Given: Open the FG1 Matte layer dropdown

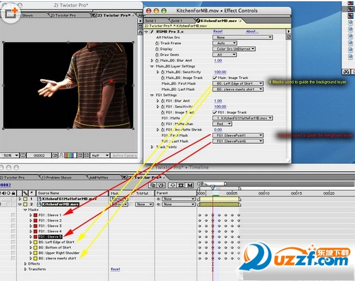Looking at the screenshot, I should pos(243,118).
